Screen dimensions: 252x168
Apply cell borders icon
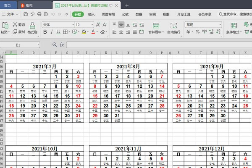coord(65,32)
